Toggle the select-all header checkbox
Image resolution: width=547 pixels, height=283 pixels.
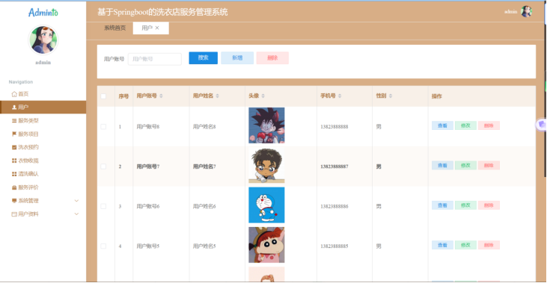(x=103, y=96)
